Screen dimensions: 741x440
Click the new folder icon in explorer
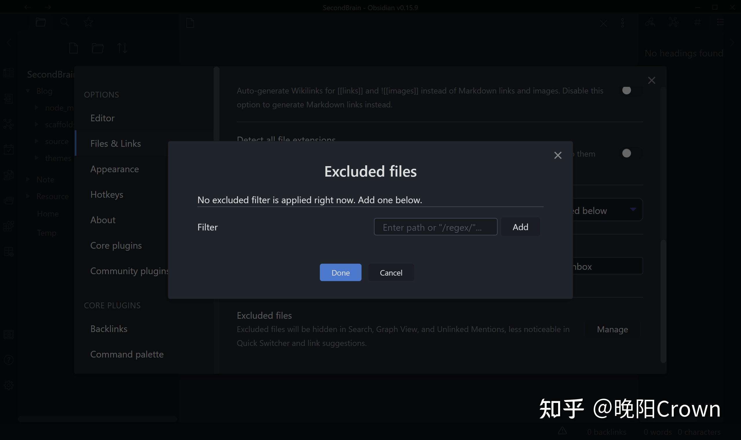coord(98,48)
